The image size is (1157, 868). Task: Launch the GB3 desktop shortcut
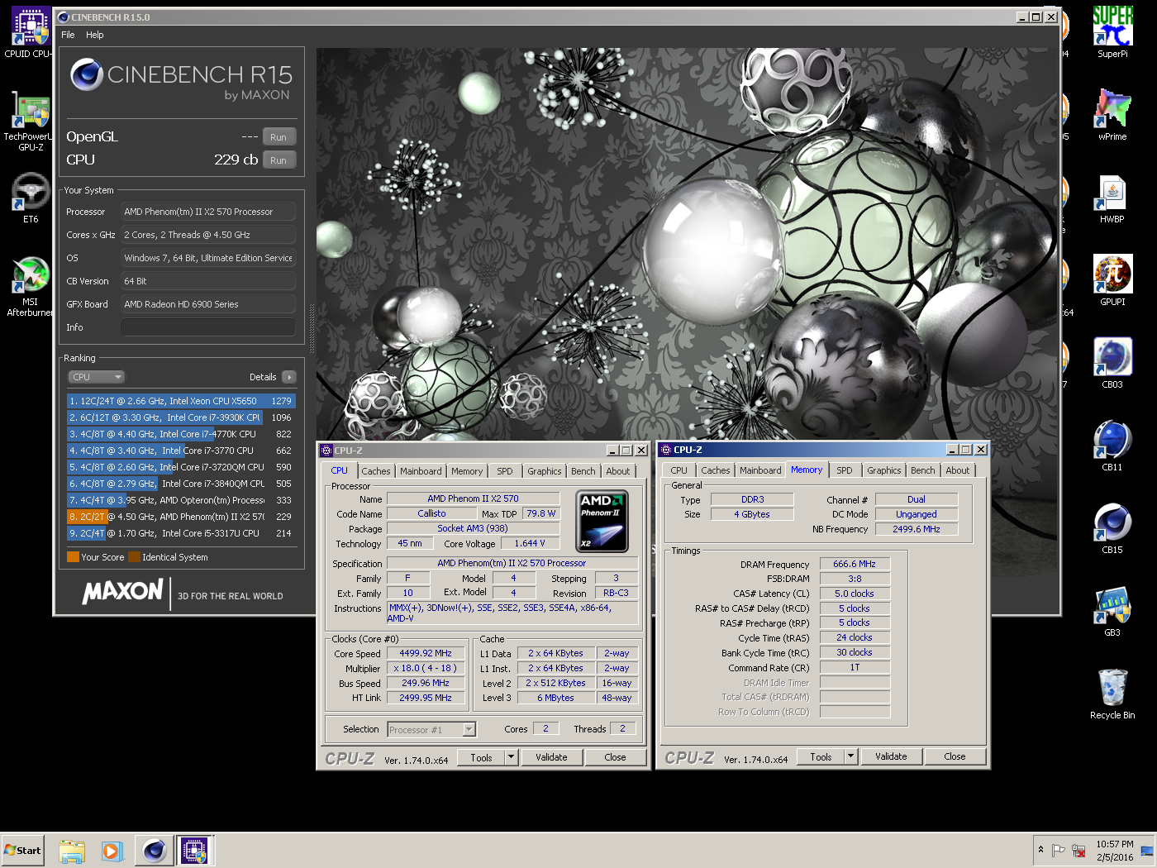pos(1112,612)
